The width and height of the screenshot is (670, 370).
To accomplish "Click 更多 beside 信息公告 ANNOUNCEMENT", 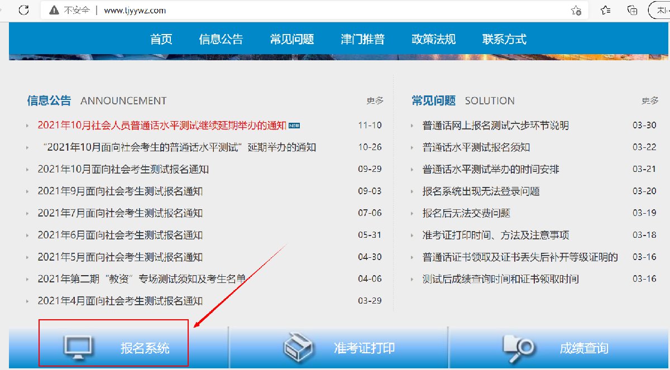I will pyautogui.click(x=375, y=100).
